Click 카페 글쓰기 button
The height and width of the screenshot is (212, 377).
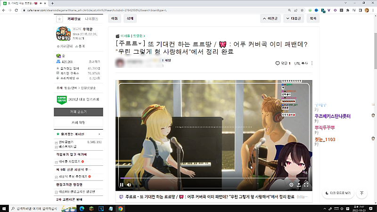[x=78, y=112]
